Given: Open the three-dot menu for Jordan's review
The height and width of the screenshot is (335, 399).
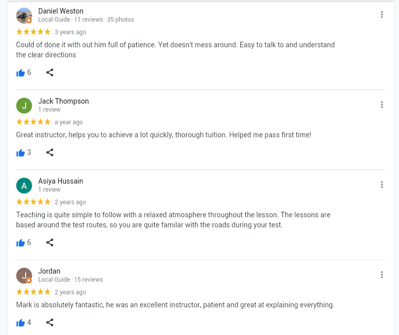Looking at the screenshot, I should [382, 275].
